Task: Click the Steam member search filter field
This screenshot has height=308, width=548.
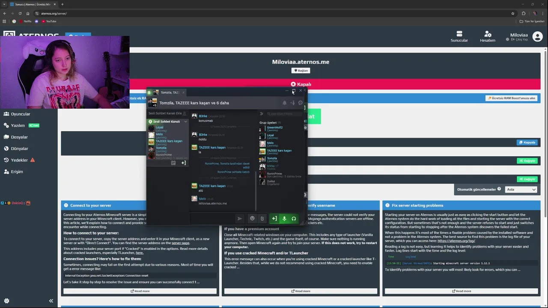Action: [284, 114]
